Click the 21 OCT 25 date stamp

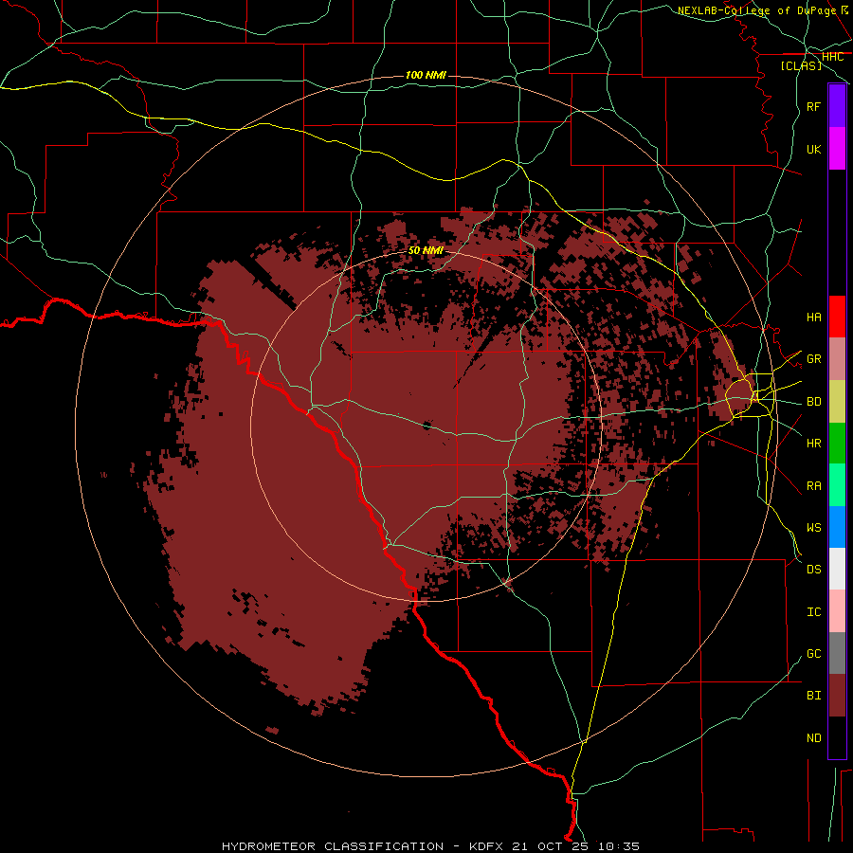click(x=551, y=846)
